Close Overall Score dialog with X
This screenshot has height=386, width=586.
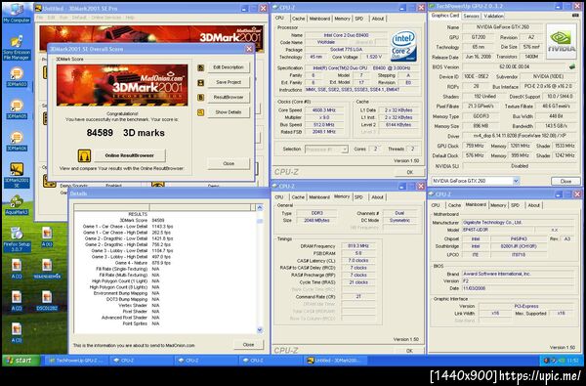click(249, 49)
